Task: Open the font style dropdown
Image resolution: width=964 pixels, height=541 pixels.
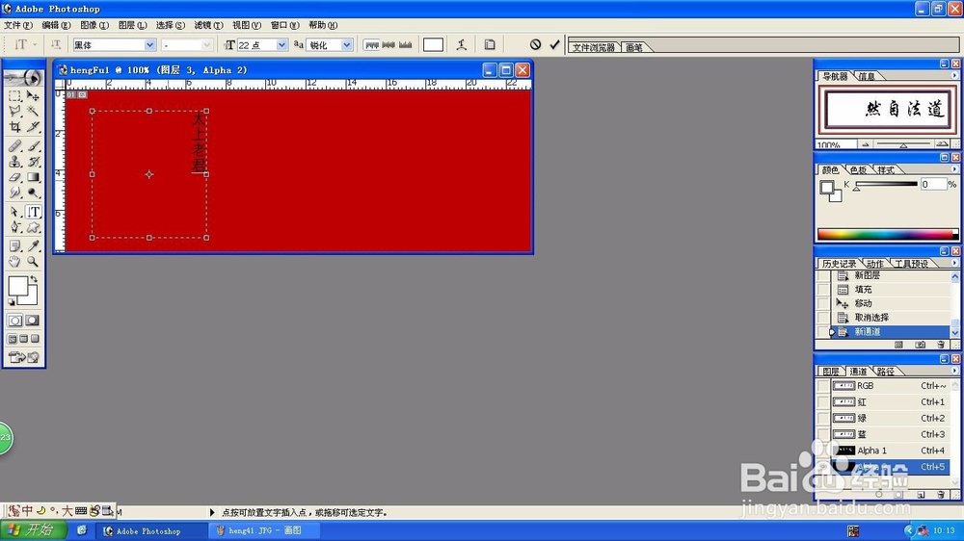Action: click(206, 45)
